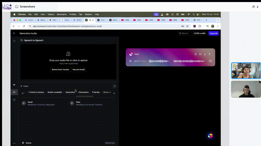This screenshot has height=146, width=261.
Task: Filter voices by Children's stories
Action: [36, 92]
